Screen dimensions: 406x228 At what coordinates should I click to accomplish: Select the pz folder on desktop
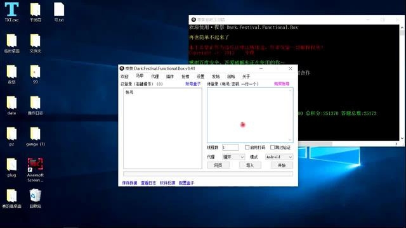click(x=11, y=136)
